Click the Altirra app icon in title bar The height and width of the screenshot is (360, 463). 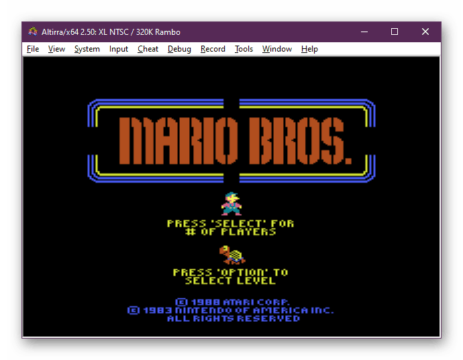point(33,32)
